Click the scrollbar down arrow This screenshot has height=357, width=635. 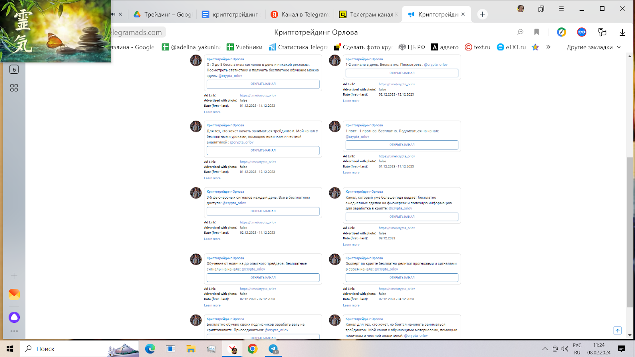[x=630, y=335]
